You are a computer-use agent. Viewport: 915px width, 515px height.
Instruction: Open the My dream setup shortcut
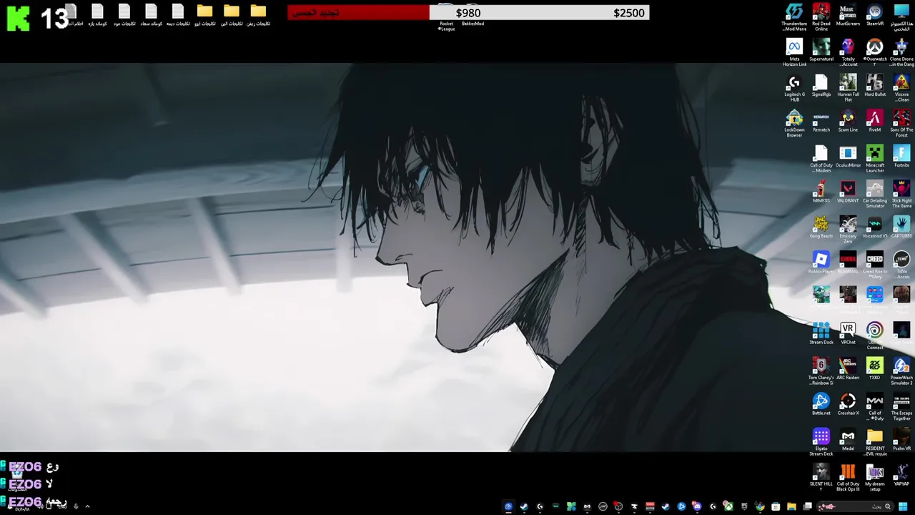(x=875, y=478)
